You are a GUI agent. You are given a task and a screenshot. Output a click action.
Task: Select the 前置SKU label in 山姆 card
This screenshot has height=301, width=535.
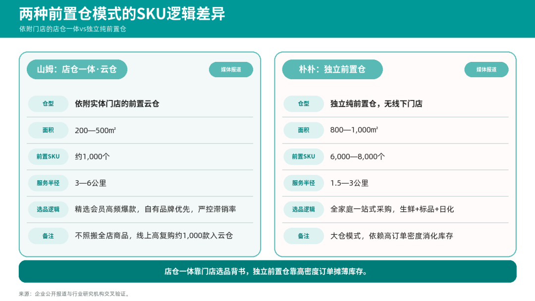coord(48,156)
